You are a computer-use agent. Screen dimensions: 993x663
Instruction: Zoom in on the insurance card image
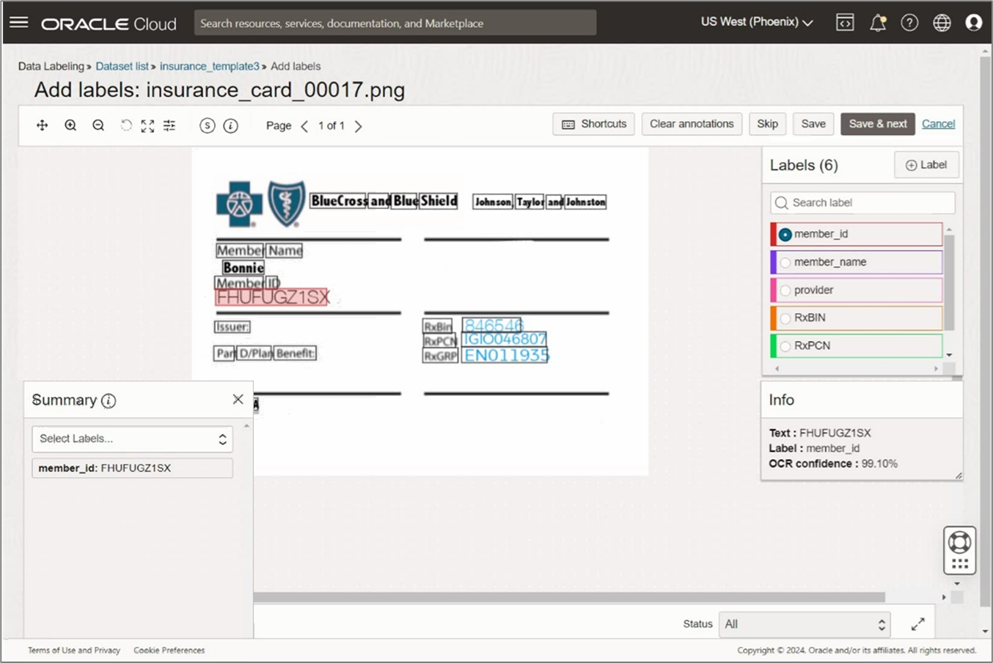click(70, 125)
